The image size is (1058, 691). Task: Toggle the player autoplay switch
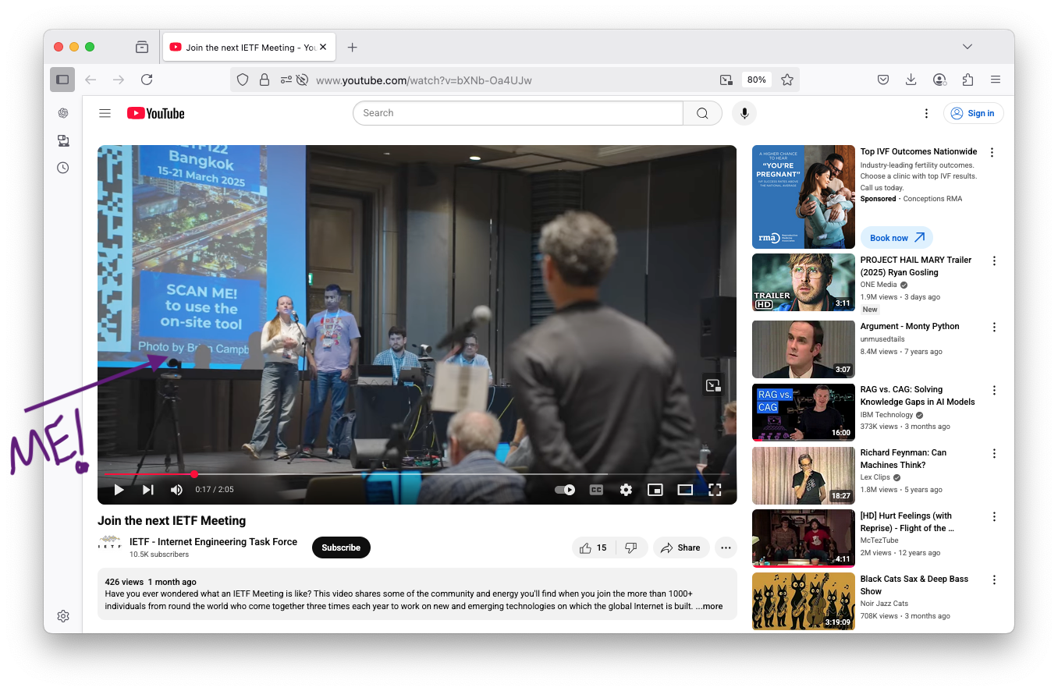point(565,490)
